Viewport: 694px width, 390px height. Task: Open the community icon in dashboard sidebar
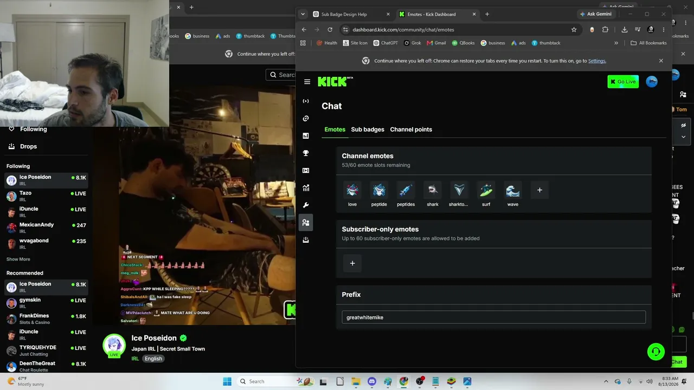[306, 223]
